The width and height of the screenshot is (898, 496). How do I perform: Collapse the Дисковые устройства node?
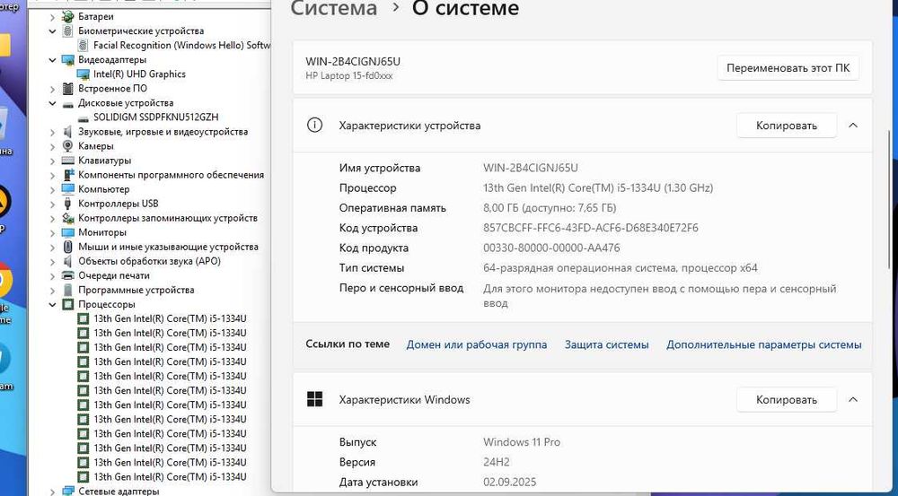pyautogui.click(x=53, y=103)
